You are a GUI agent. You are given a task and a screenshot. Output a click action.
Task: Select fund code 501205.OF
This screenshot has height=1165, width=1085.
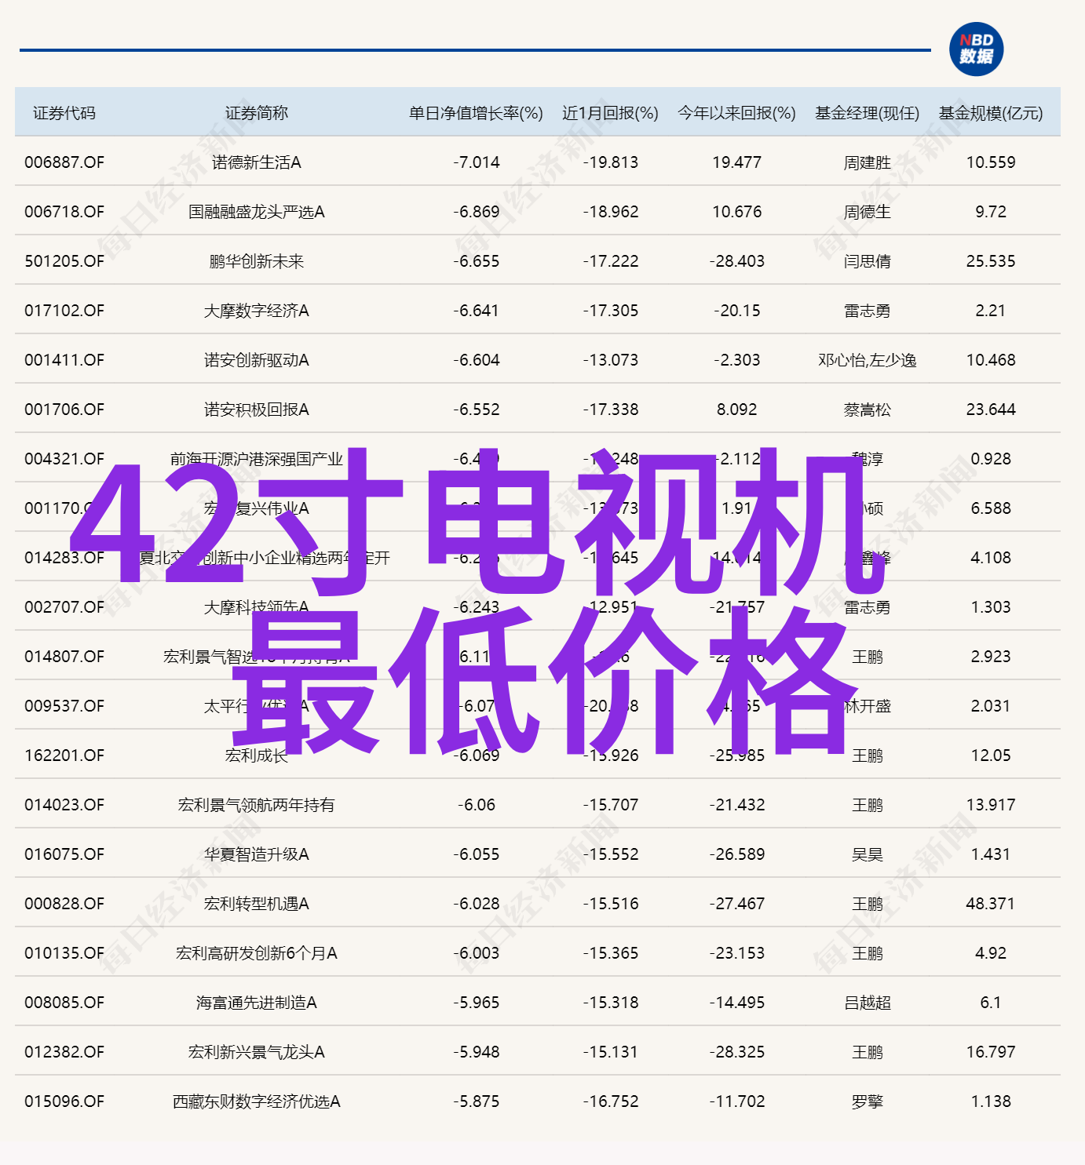(x=64, y=261)
